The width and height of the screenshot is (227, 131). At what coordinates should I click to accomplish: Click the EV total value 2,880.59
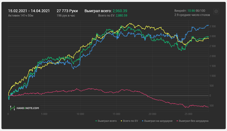click(122, 15)
